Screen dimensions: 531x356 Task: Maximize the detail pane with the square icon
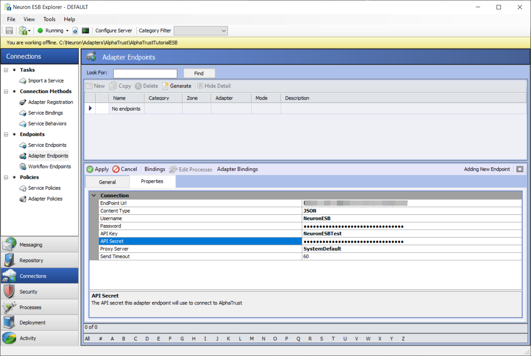pos(520,169)
